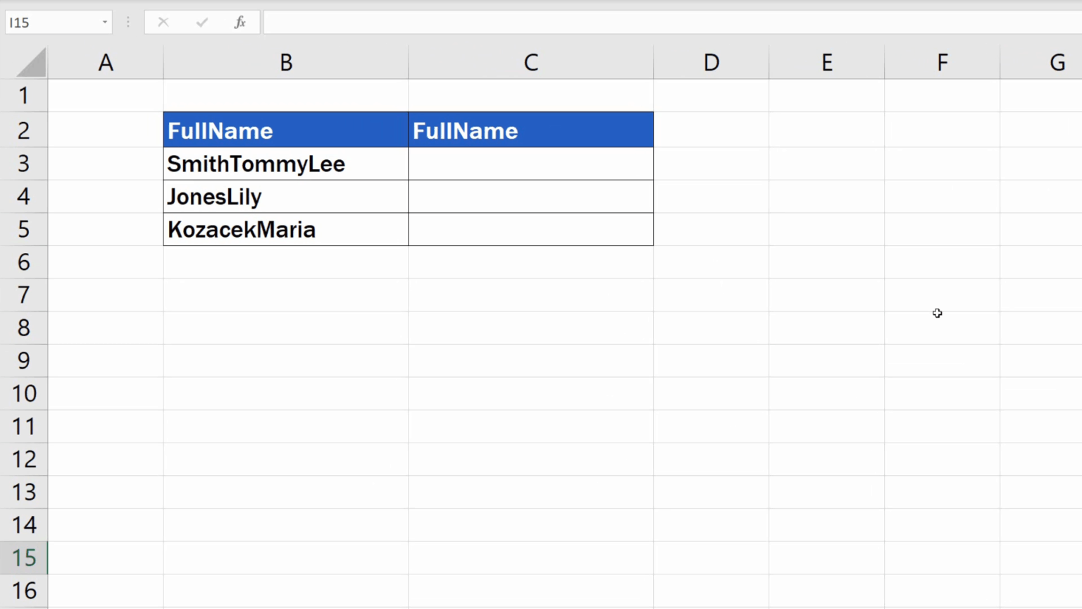The height and width of the screenshot is (609, 1082).
Task: Click the blue FullName header in column C
Action: click(530, 130)
